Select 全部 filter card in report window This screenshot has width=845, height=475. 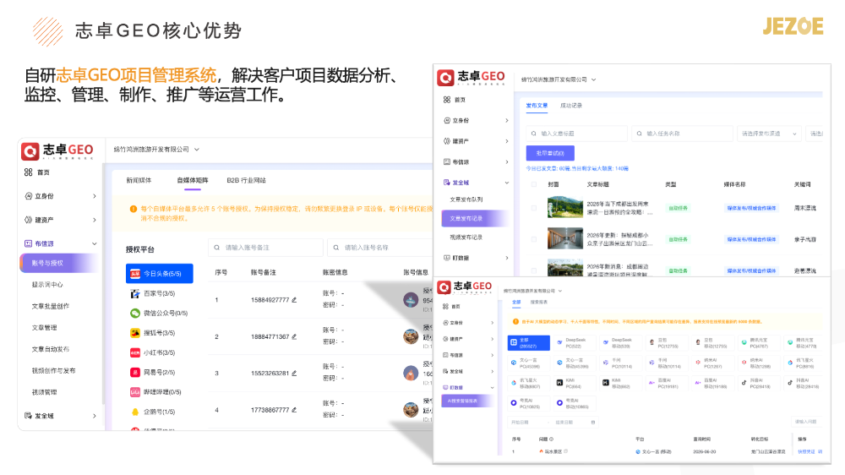click(x=529, y=343)
